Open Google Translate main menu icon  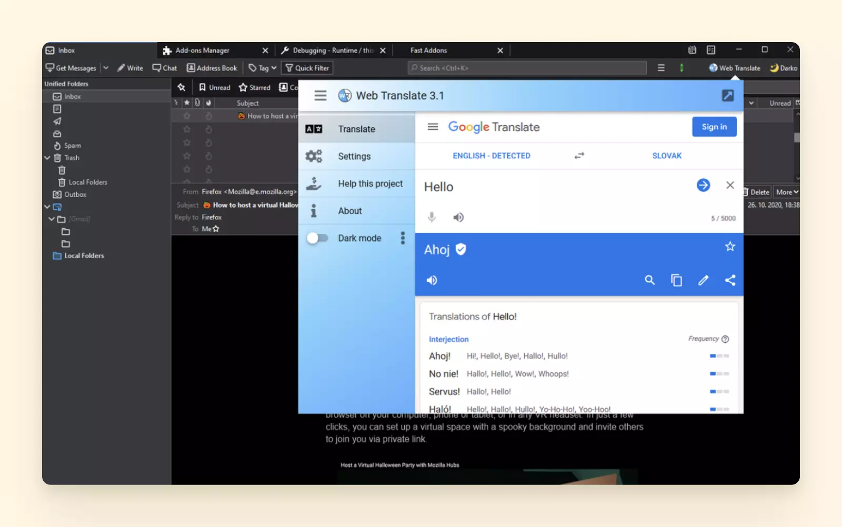coord(433,127)
